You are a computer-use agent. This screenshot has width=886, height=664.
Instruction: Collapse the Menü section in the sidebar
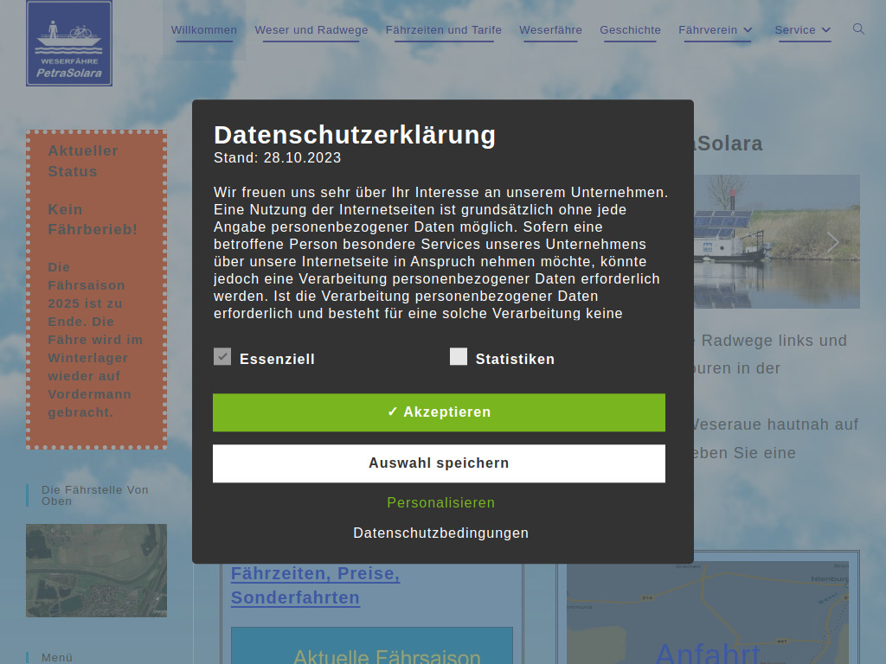point(59,657)
